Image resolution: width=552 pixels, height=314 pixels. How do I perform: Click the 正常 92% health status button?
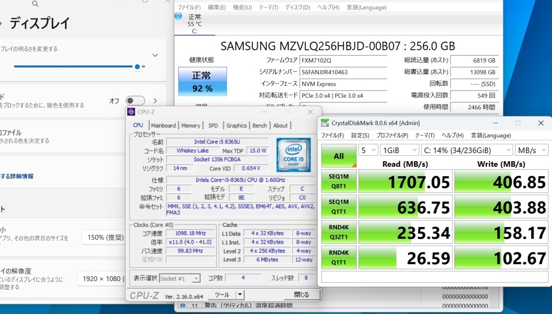(x=203, y=81)
